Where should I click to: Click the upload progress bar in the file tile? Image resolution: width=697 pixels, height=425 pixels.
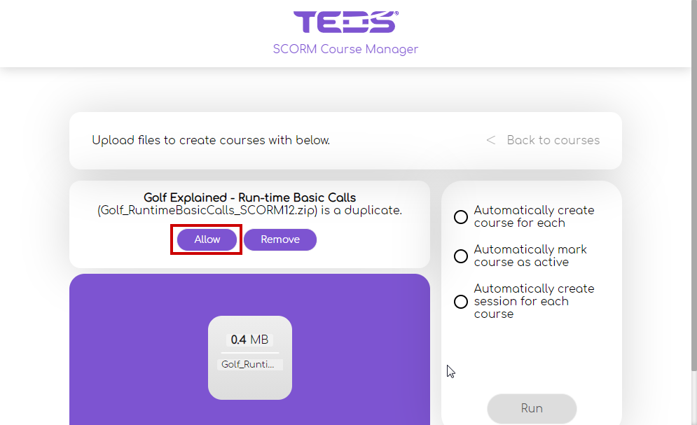pyautogui.click(x=249, y=352)
